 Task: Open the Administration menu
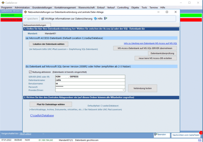[x=22, y=8]
